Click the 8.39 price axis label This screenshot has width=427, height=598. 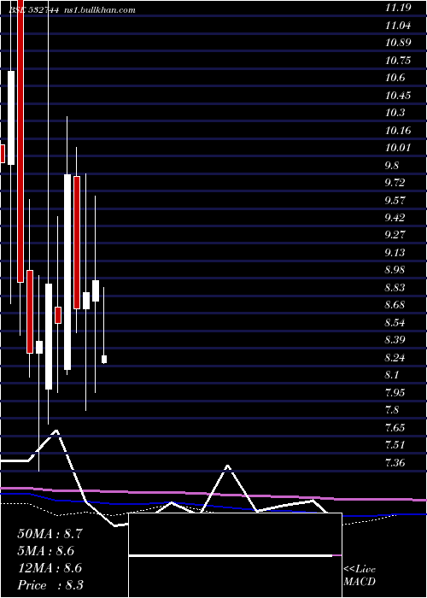pos(395,340)
